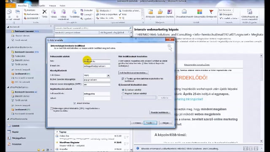Click the Válasz reply icon in ribbon
Screen dimensions: 270x152
(x=54, y=12)
